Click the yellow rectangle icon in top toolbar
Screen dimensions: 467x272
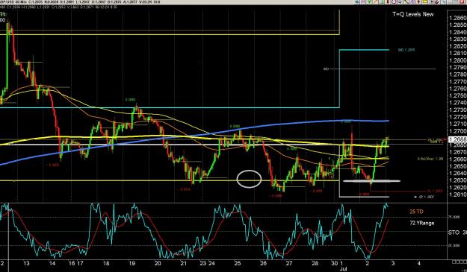[424, 1]
